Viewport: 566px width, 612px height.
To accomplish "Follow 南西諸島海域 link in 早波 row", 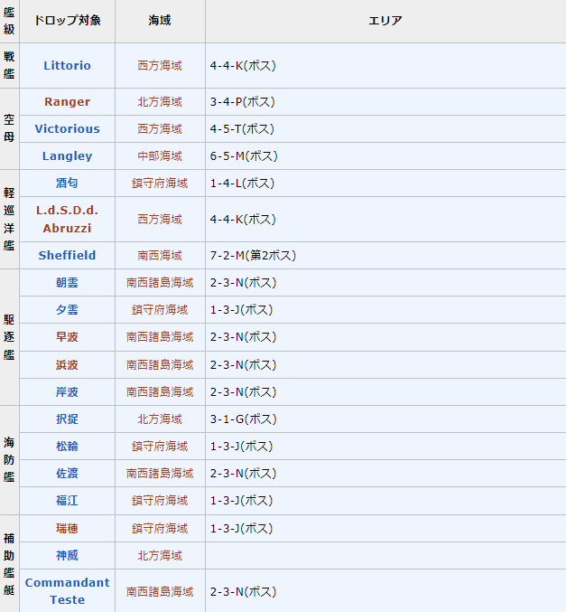I will [160, 337].
